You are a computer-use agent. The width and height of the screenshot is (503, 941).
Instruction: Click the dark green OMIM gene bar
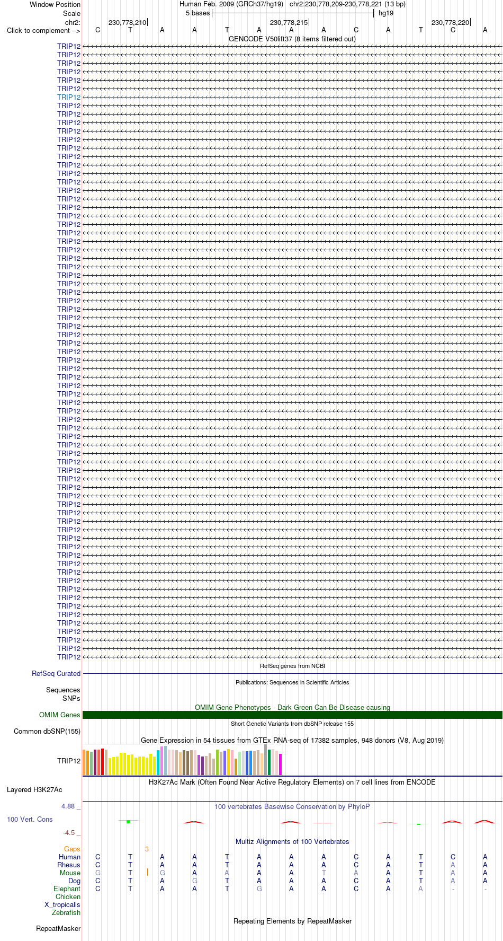[x=292, y=715]
